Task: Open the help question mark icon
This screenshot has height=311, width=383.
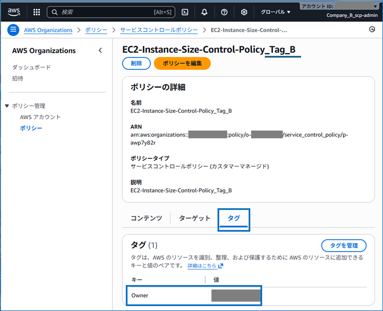Action: pos(224,12)
